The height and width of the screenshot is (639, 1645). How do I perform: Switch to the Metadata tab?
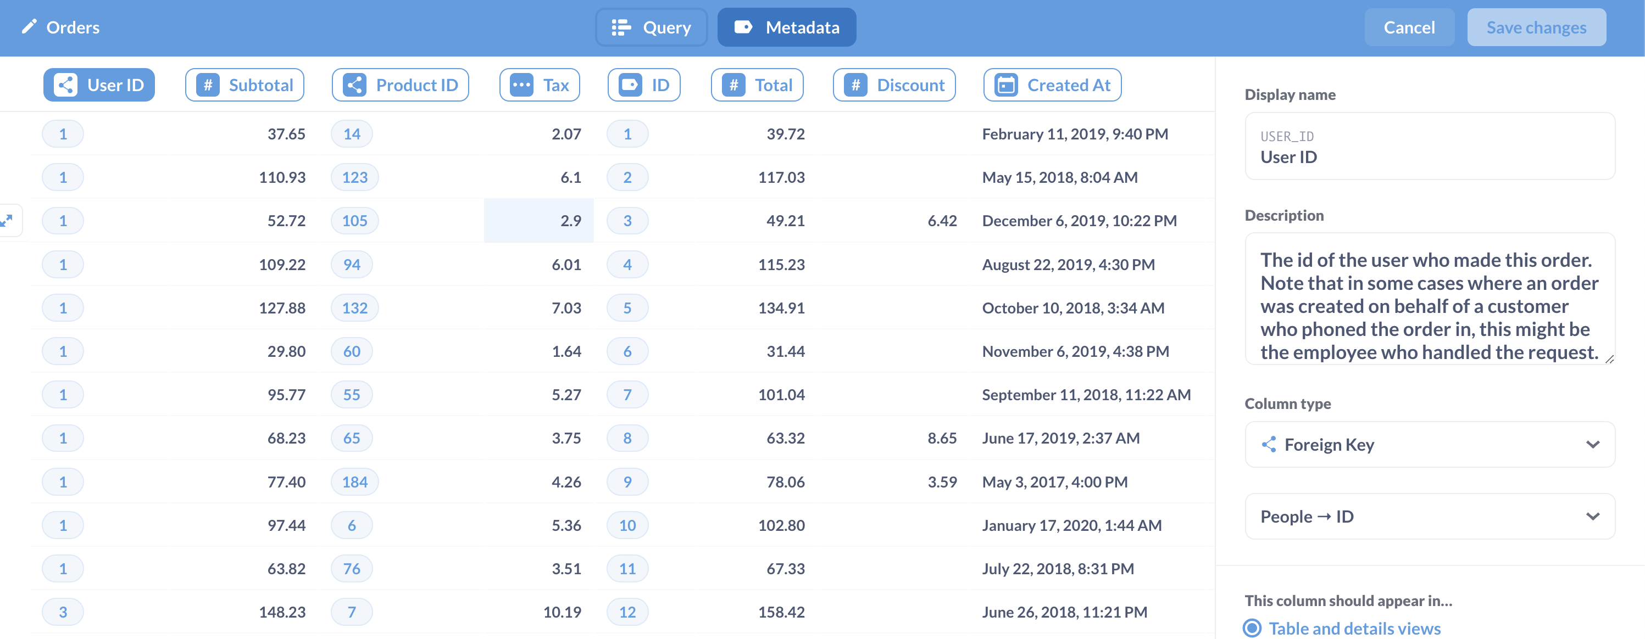787,27
